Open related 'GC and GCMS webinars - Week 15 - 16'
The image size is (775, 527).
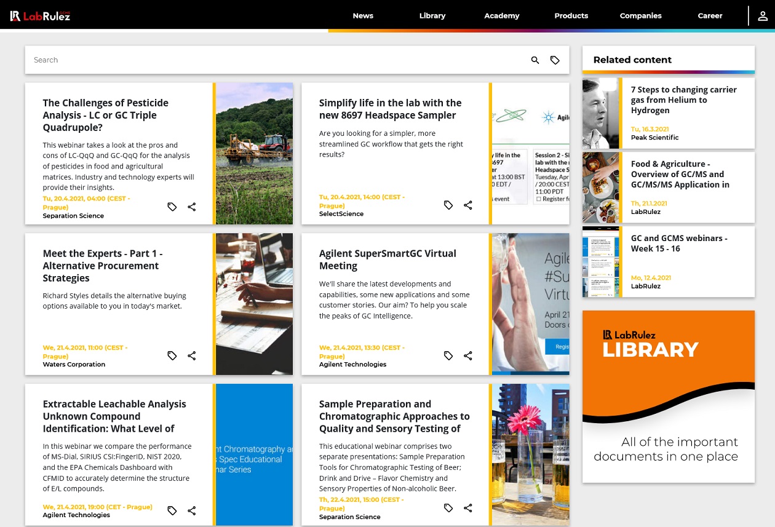point(679,244)
